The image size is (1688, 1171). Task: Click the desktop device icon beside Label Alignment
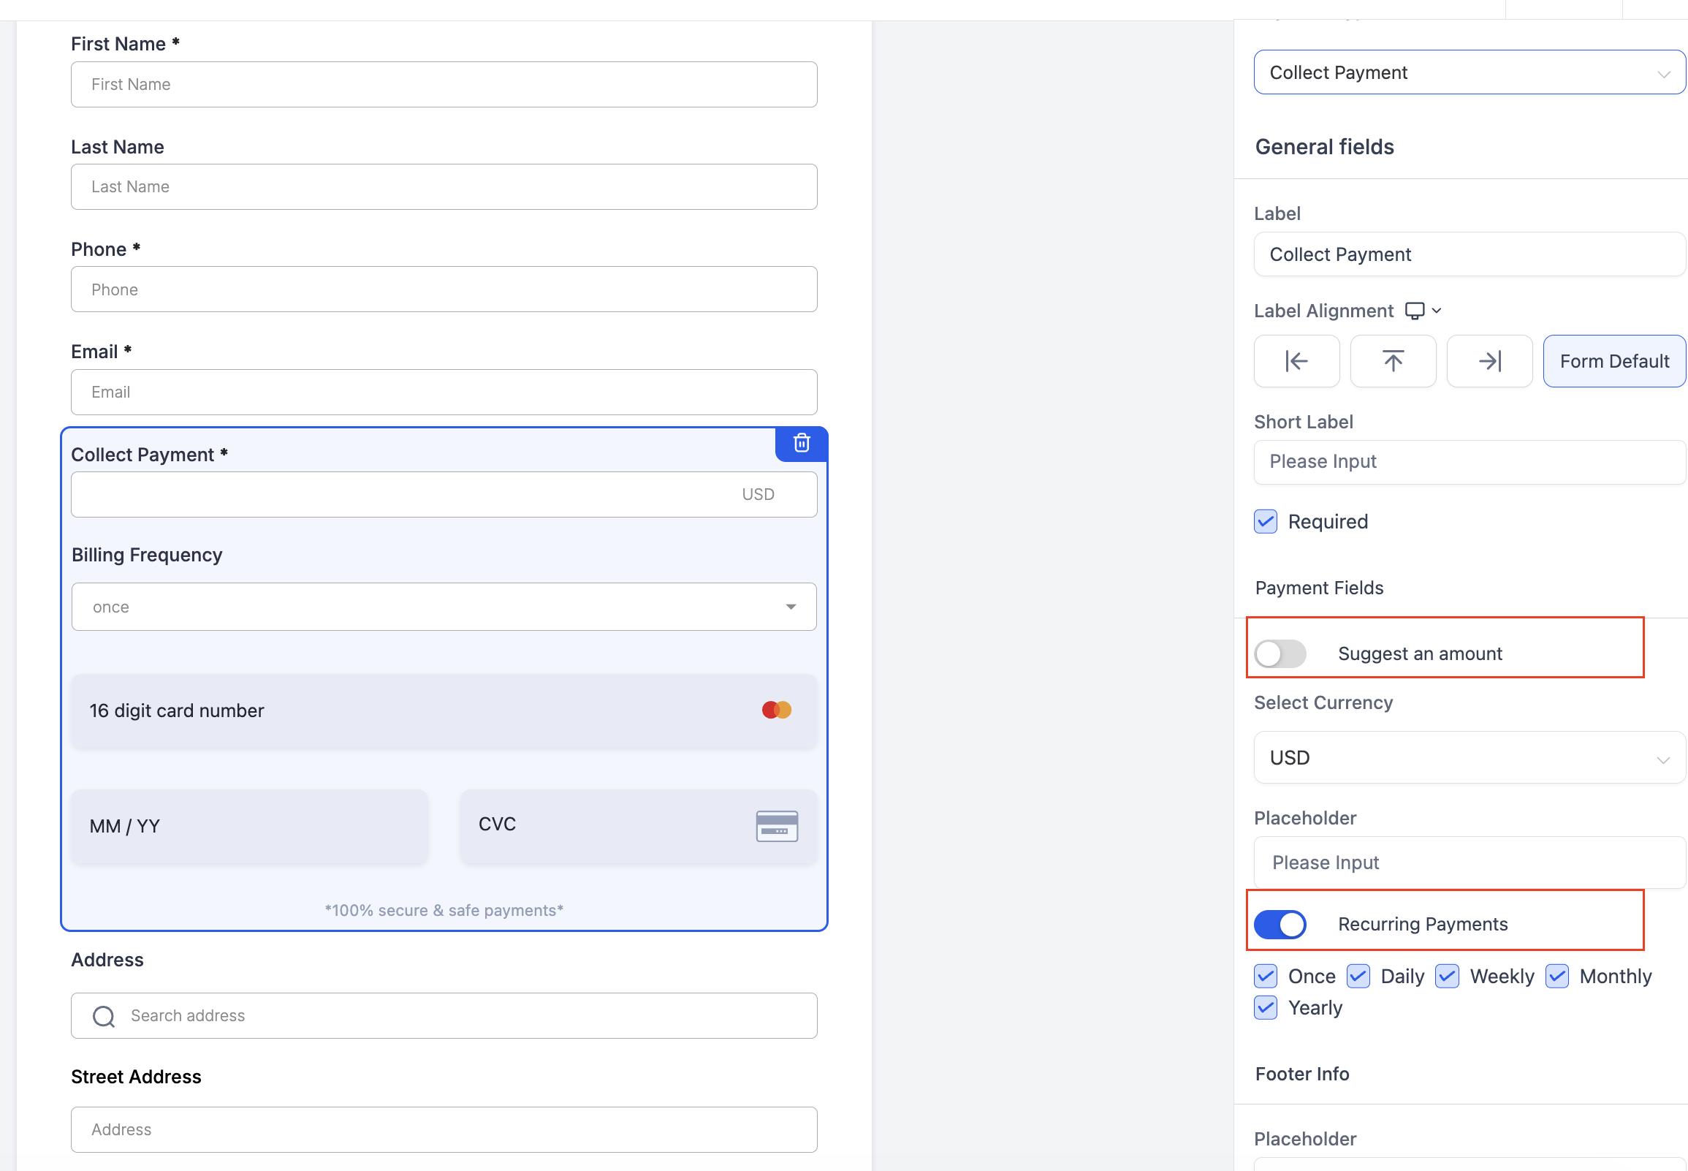click(x=1415, y=311)
